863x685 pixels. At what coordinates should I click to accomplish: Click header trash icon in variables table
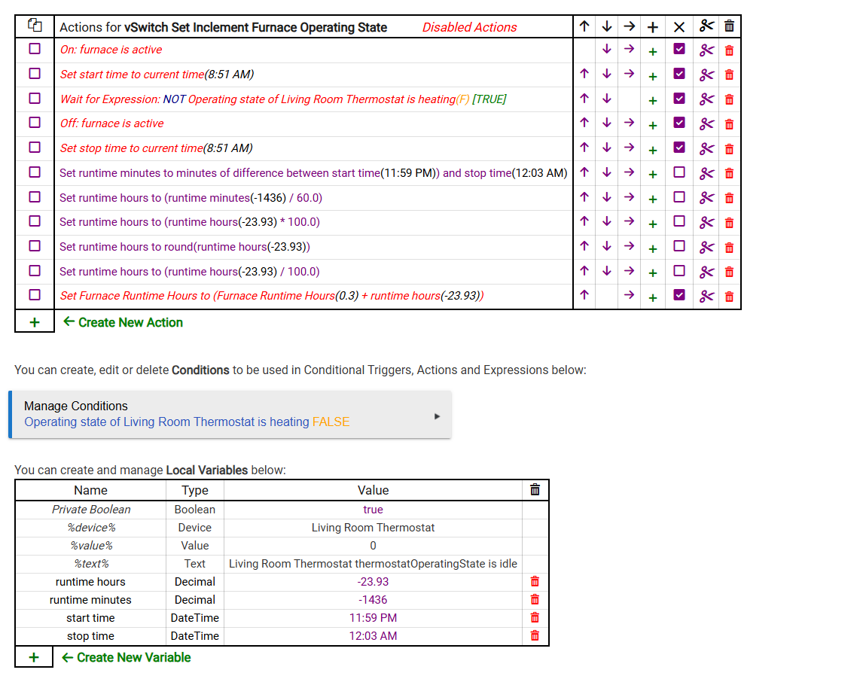tap(535, 490)
